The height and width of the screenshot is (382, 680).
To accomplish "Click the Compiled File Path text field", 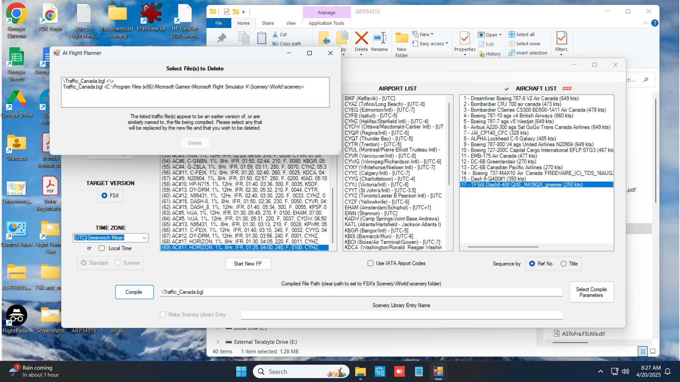I will click(361, 292).
